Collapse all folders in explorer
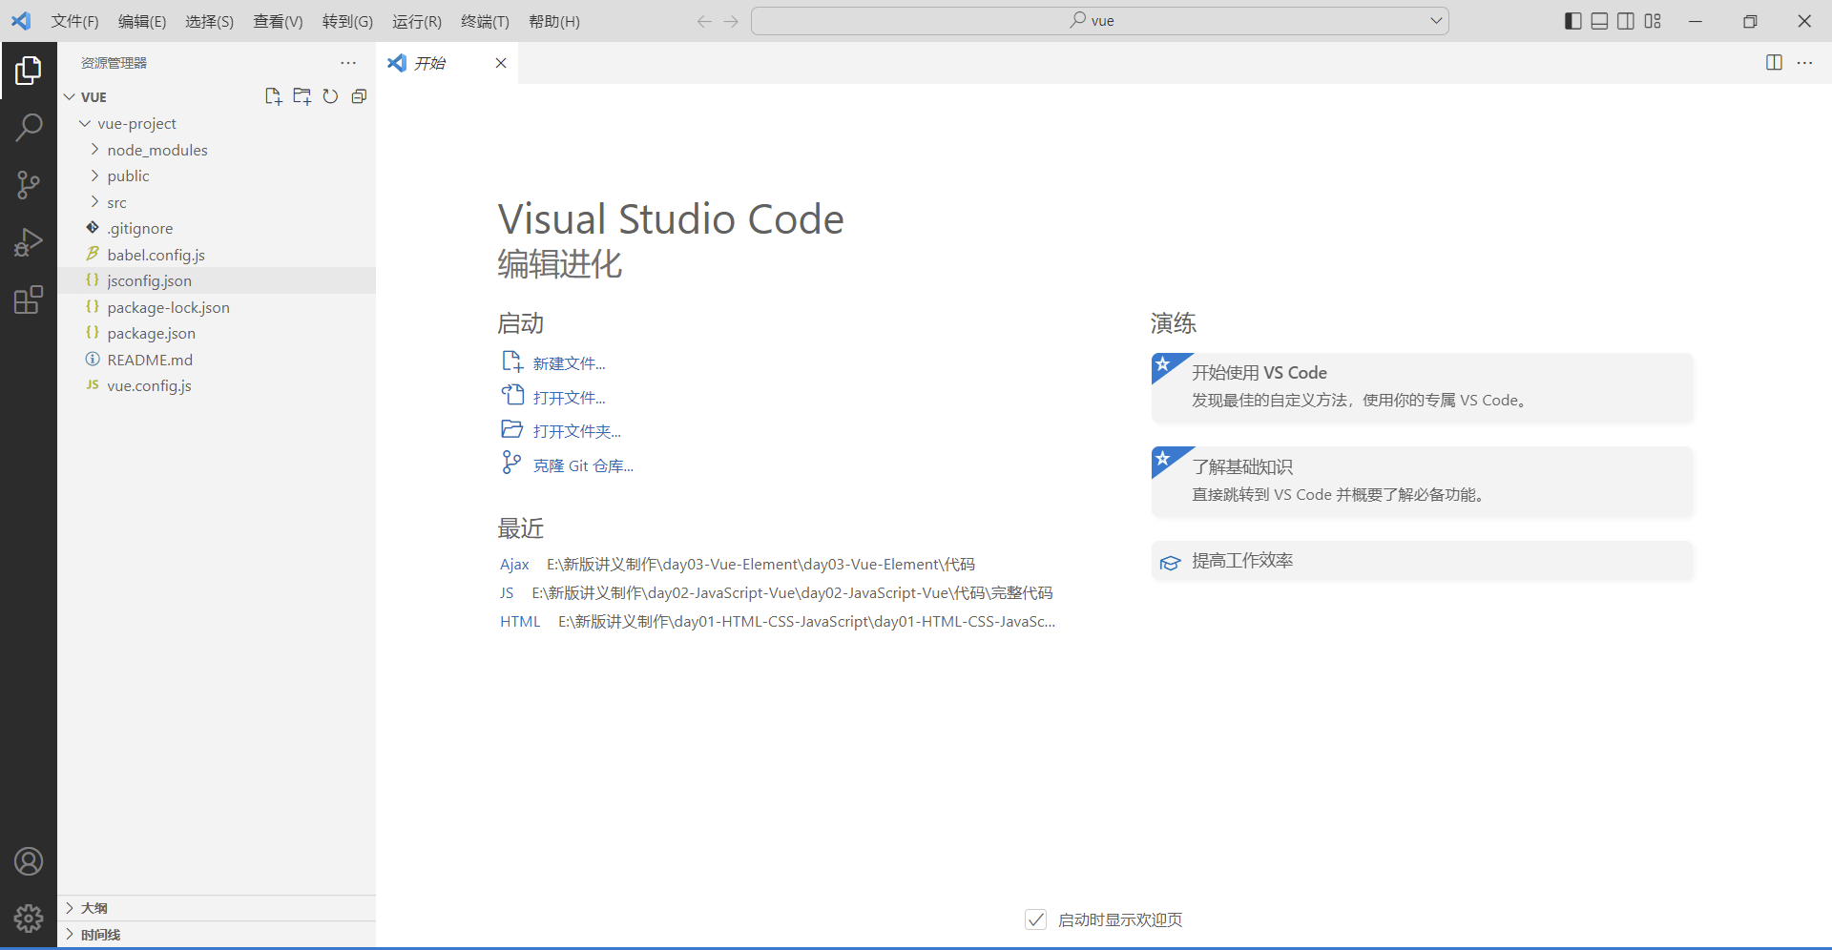 (x=359, y=96)
